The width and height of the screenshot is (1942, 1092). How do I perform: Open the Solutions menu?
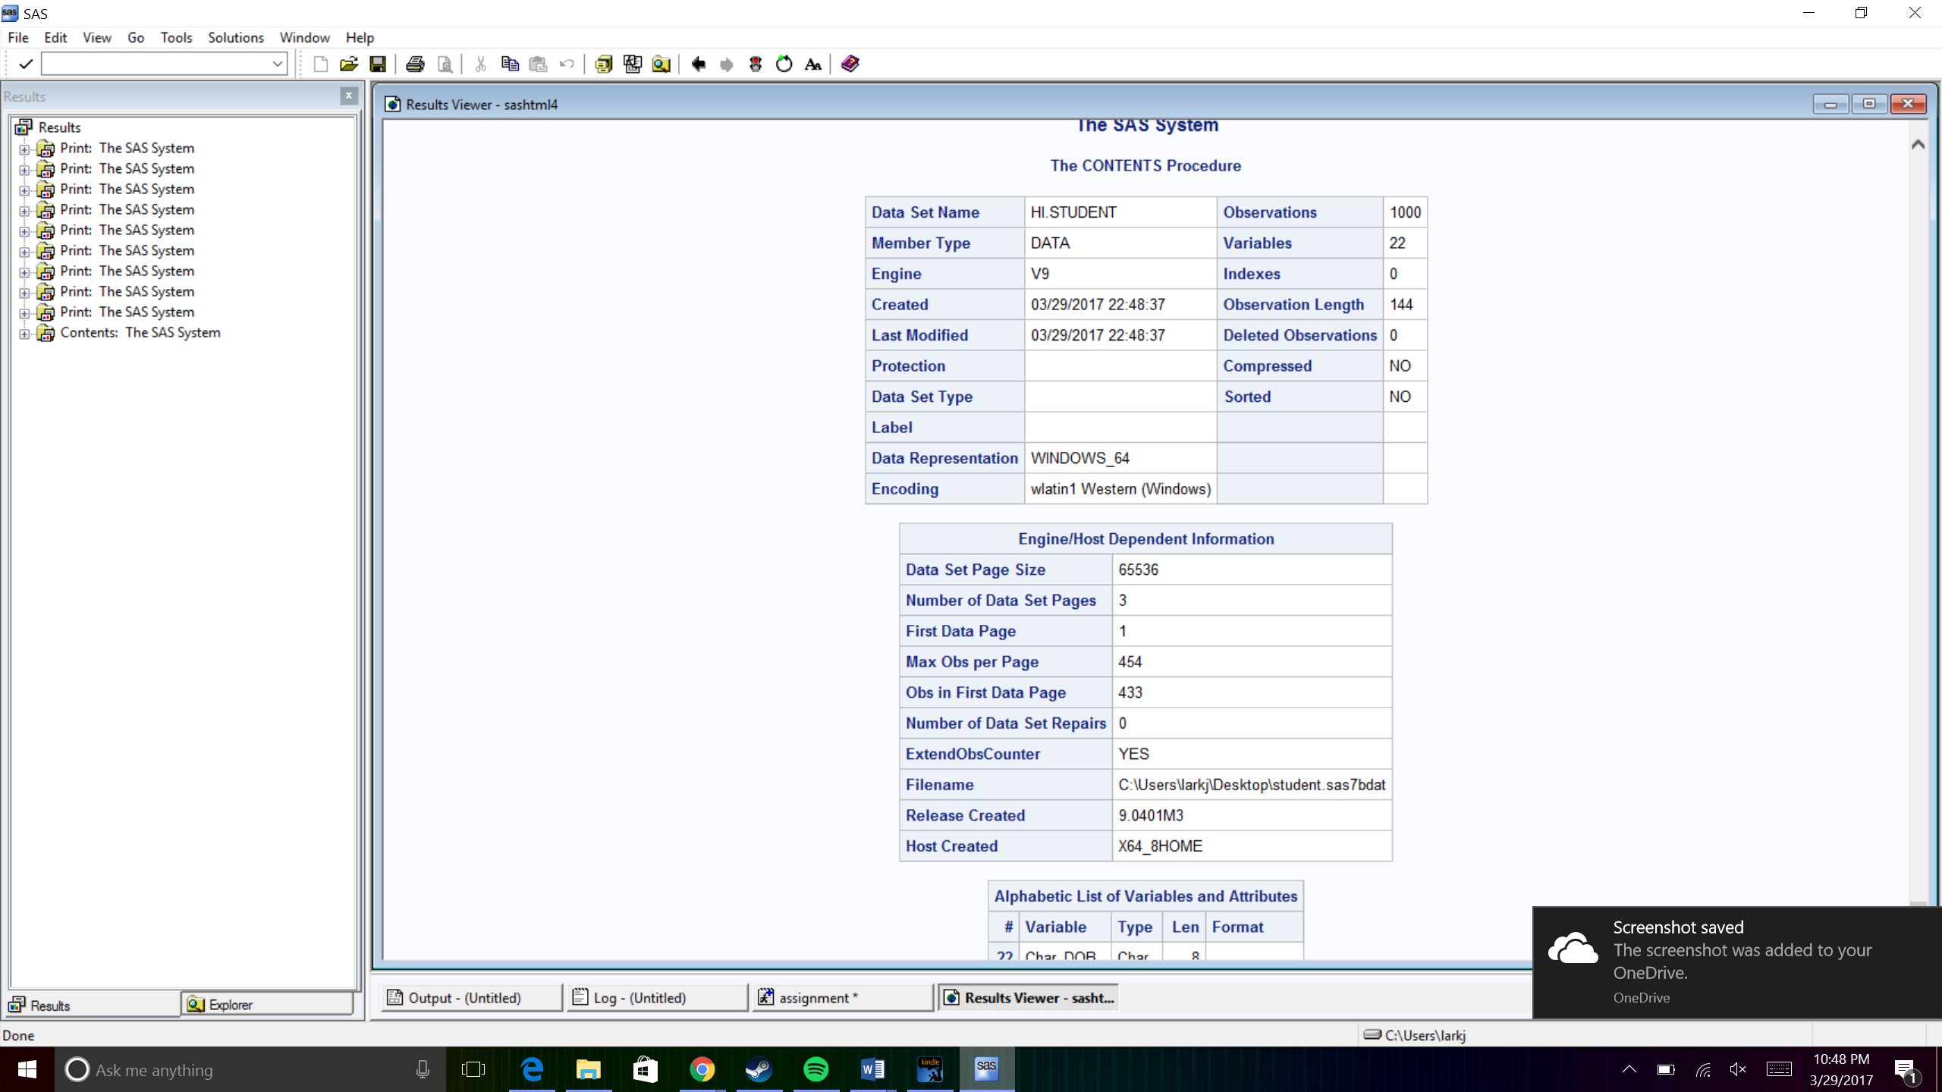click(235, 37)
